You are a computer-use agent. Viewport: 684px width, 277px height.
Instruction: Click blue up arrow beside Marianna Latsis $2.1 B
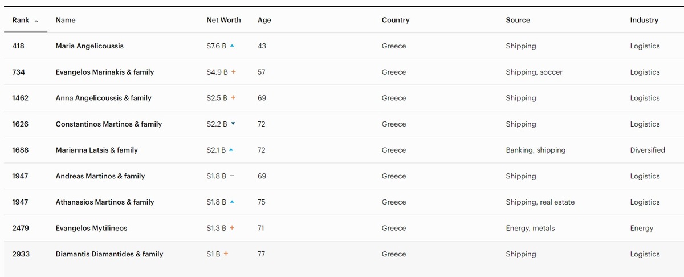(x=231, y=150)
